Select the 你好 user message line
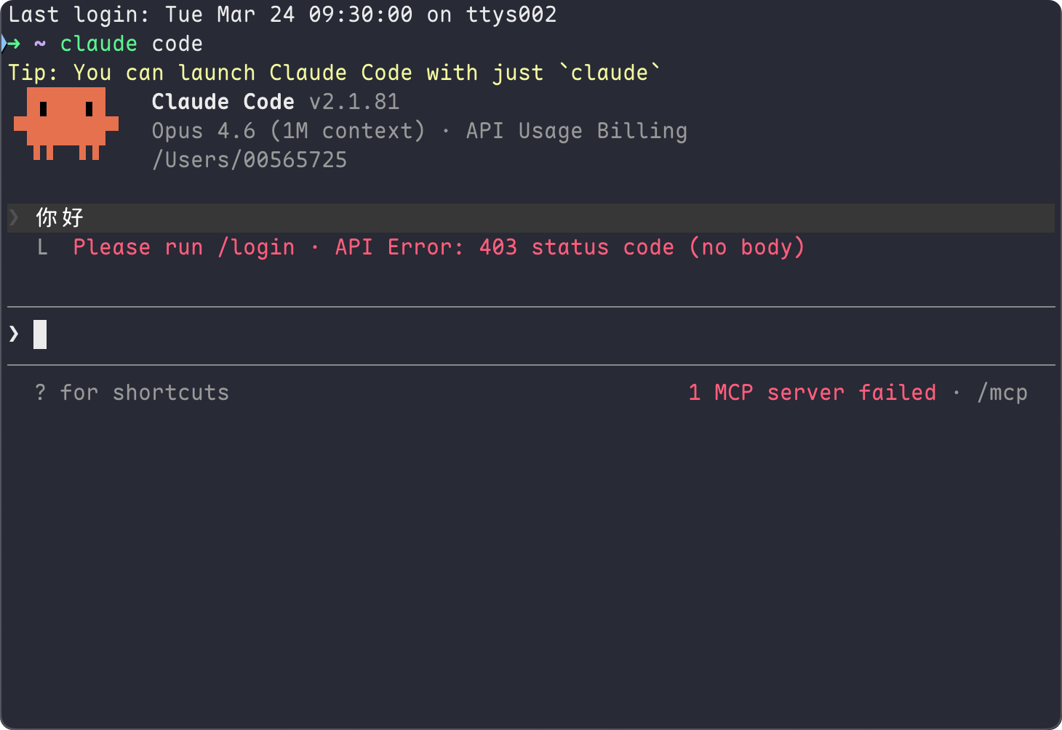 pyautogui.click(x=531, y=218)
